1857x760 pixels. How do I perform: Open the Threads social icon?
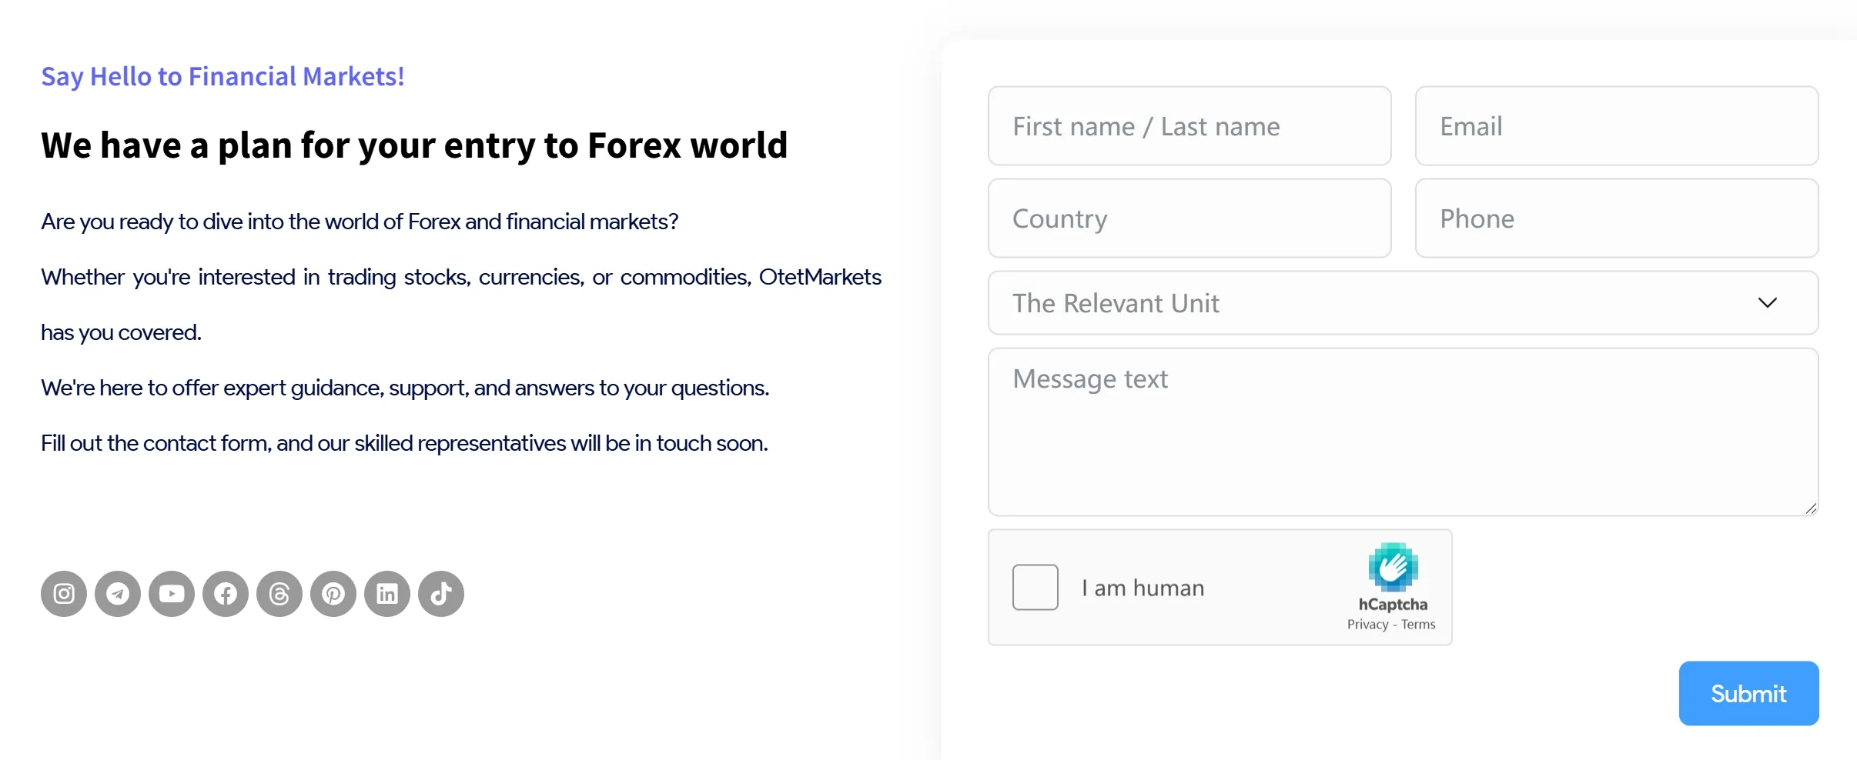[279, 594]
